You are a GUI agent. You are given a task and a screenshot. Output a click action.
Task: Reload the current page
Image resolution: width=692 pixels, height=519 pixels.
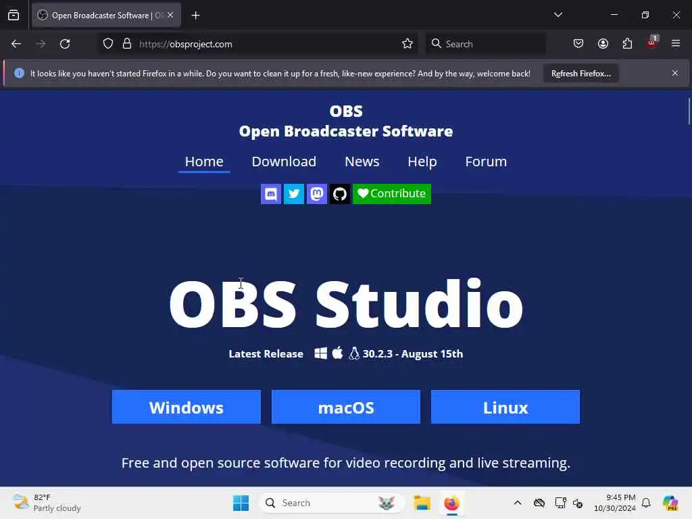click(65, 44)
